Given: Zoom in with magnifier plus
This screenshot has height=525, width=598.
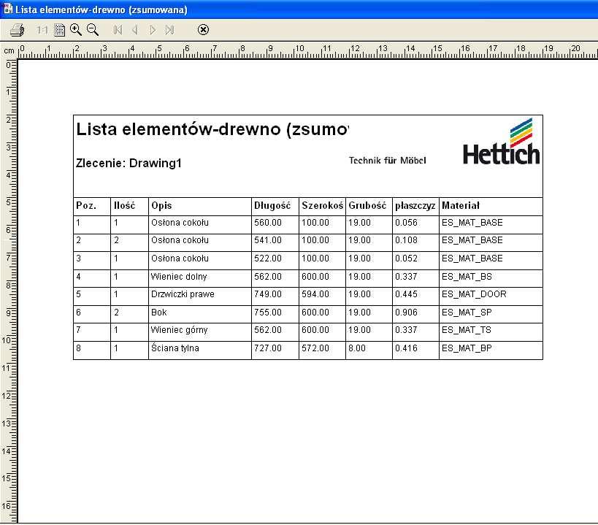Looking at the screenshot, I should (76, 30).
